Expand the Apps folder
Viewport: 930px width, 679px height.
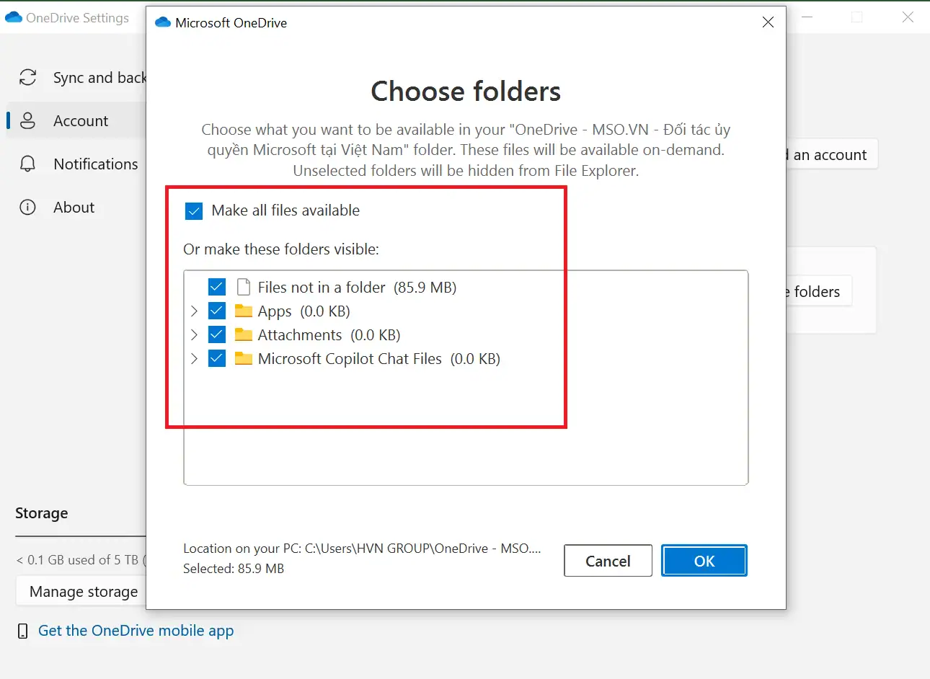click(193, 311)
